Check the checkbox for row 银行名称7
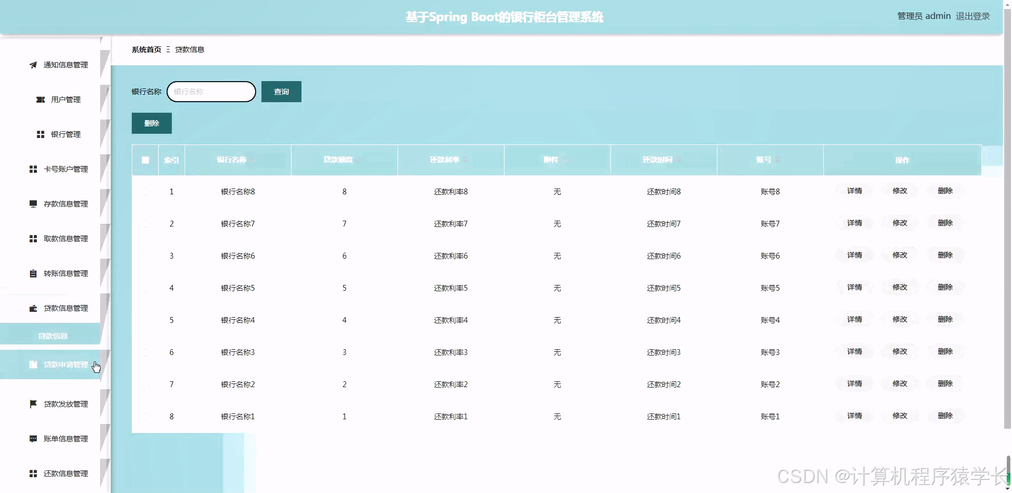Viewport: 1012px width, 493px height. 145,224
